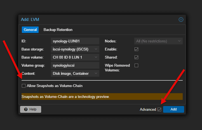
Task: Uncheck the Shared checkbox
Action: [136, 57]
